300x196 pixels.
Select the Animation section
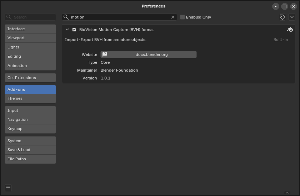click(30, 66)
